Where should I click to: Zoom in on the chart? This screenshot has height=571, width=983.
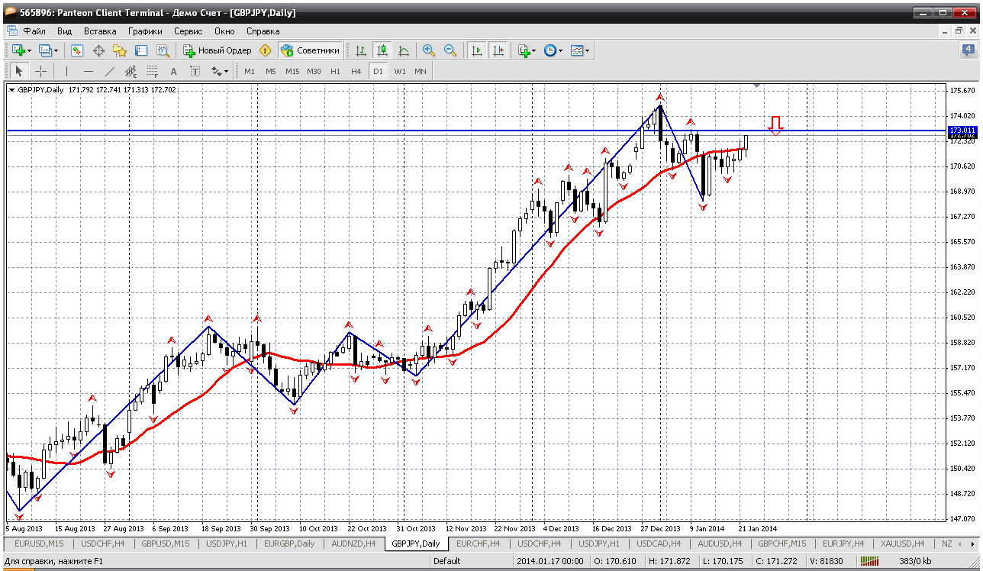pos(429,50)
